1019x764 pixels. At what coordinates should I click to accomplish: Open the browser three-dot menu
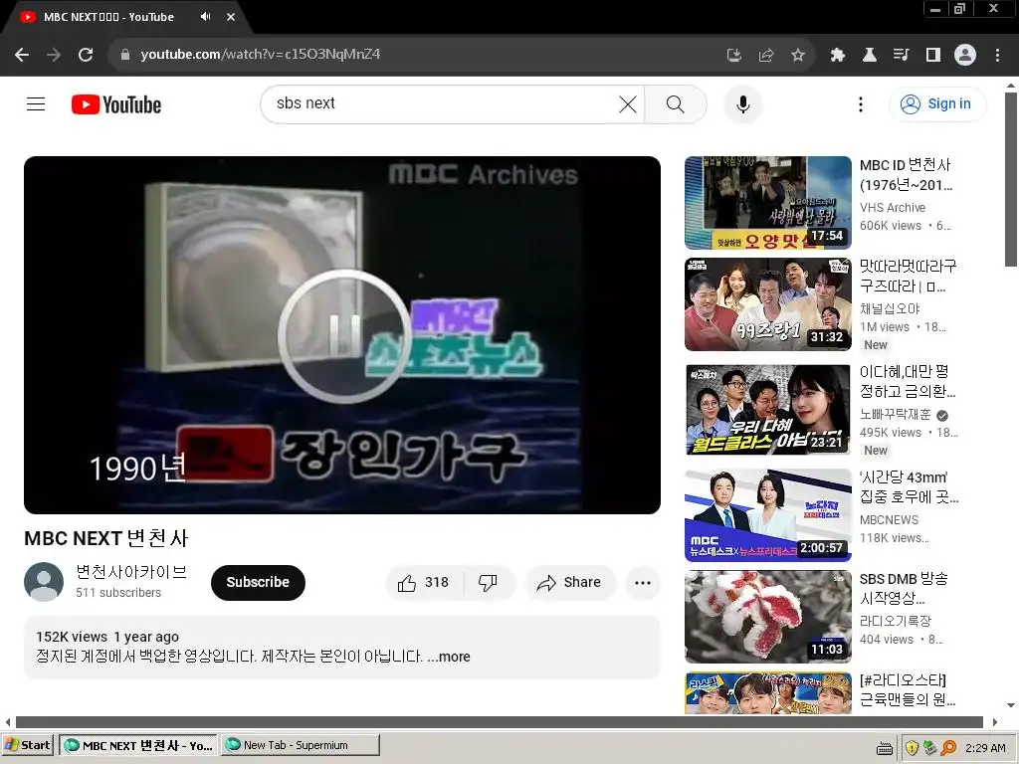(997, 56)
